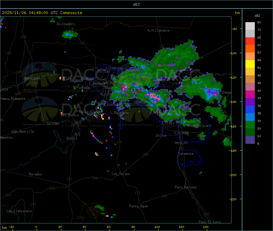Select the Pampa_Diamante label

(x=13, y=99)
